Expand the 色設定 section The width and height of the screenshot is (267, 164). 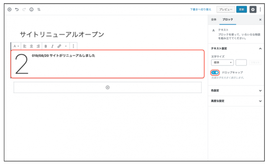235,90
